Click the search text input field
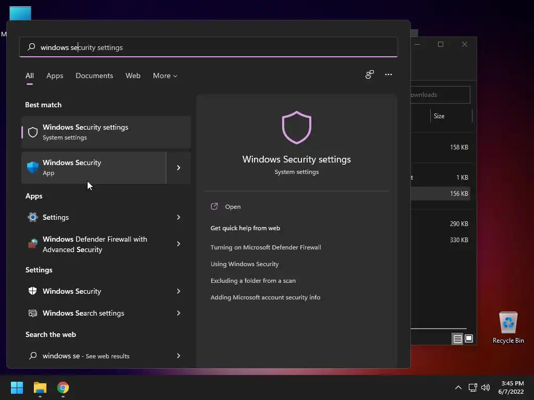This screenshot has width=534, height=400. pyautogui.click(x=209, y=47)
